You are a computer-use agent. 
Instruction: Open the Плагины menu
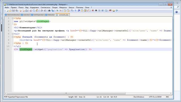point(79,8)
